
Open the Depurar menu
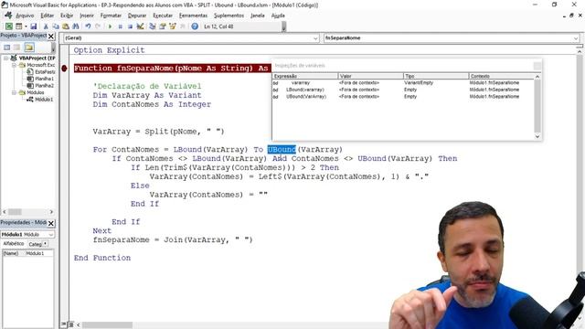point(137,16)
